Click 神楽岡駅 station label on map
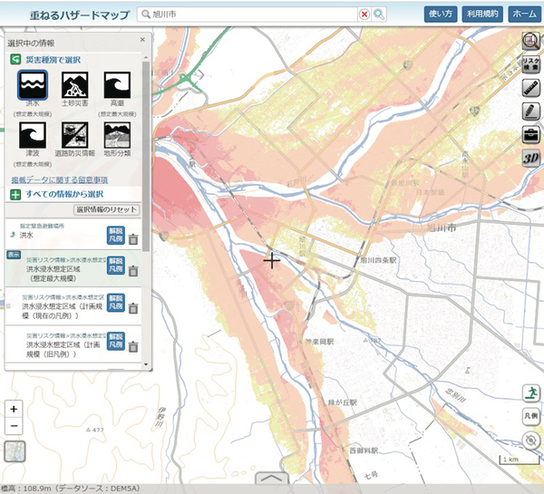This screenshot has height=494, width=544. (319, 342)
